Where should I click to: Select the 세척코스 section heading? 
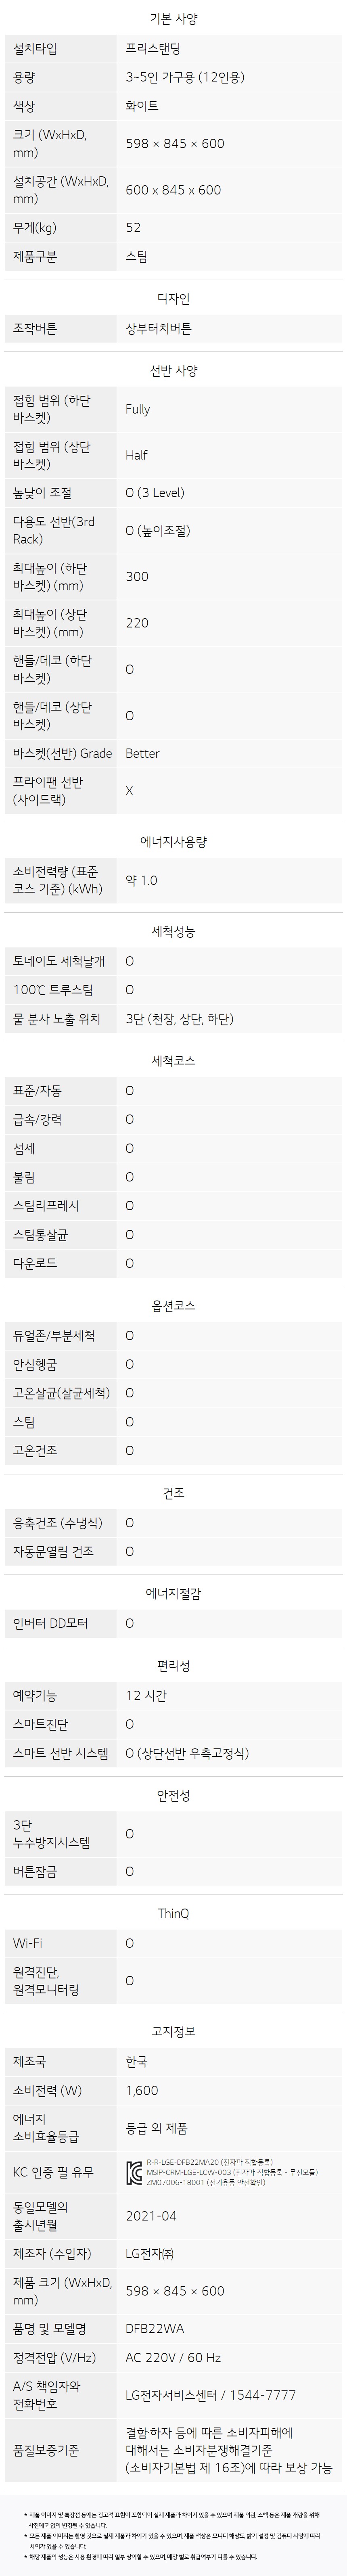pyautogui.click(x=173, y=1060)
